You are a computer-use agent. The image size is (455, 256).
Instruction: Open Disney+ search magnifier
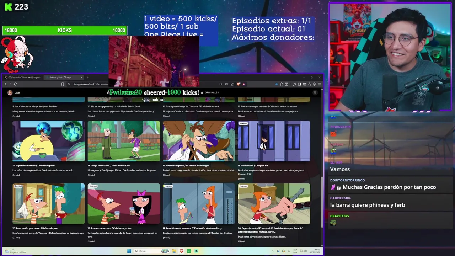pos(315,92)
